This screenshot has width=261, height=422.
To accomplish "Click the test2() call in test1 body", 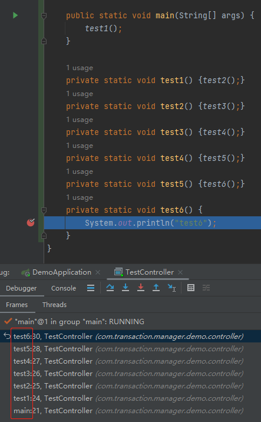I will click(220, 80).
